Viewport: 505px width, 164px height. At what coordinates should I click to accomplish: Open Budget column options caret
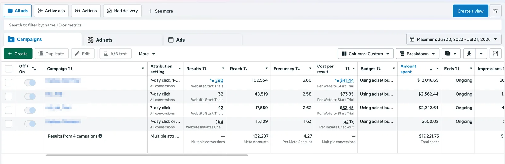tap(394, 69)
